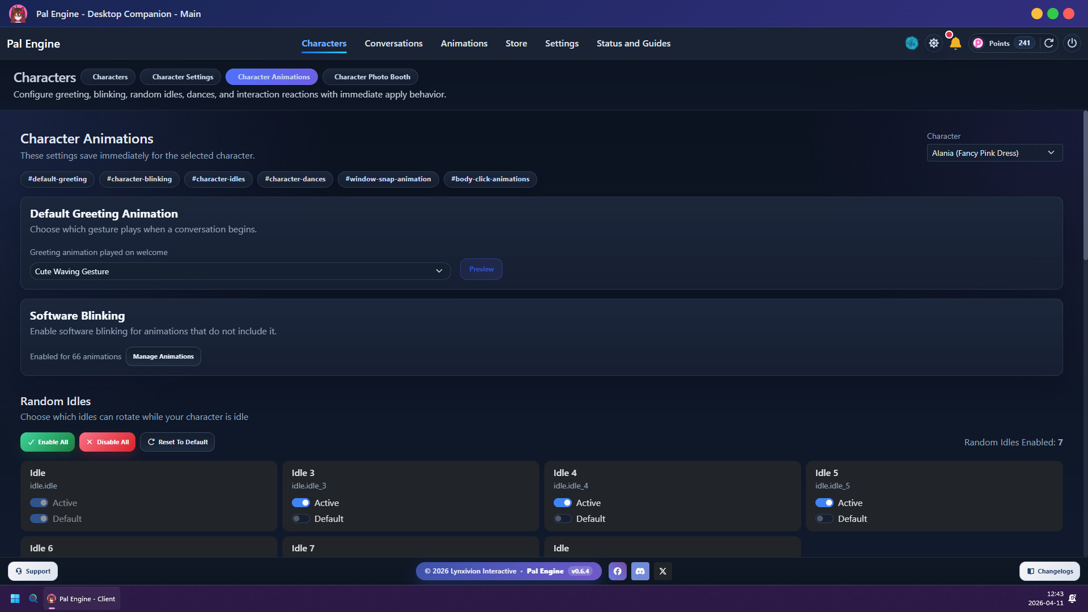Open the teal companion globe icon
Viewport: 1088px width, 612px height.
911,43
